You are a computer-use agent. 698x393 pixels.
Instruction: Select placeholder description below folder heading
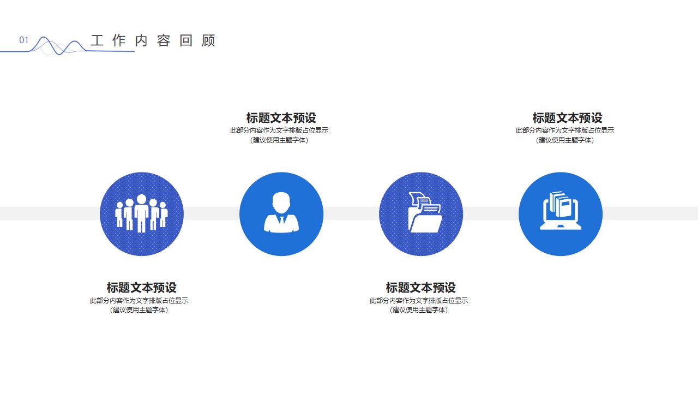coord(419,305)
